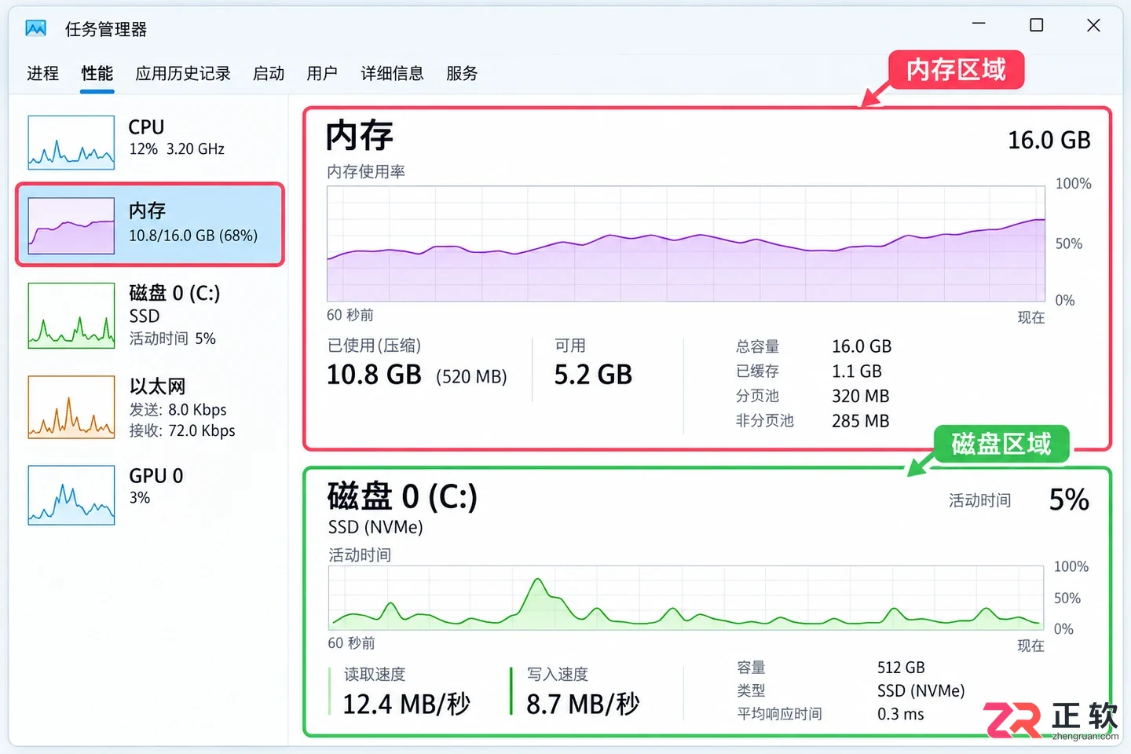Click the 285 MB non-paged pool value
1131x754 pixels.
click(x=861, y=422)
